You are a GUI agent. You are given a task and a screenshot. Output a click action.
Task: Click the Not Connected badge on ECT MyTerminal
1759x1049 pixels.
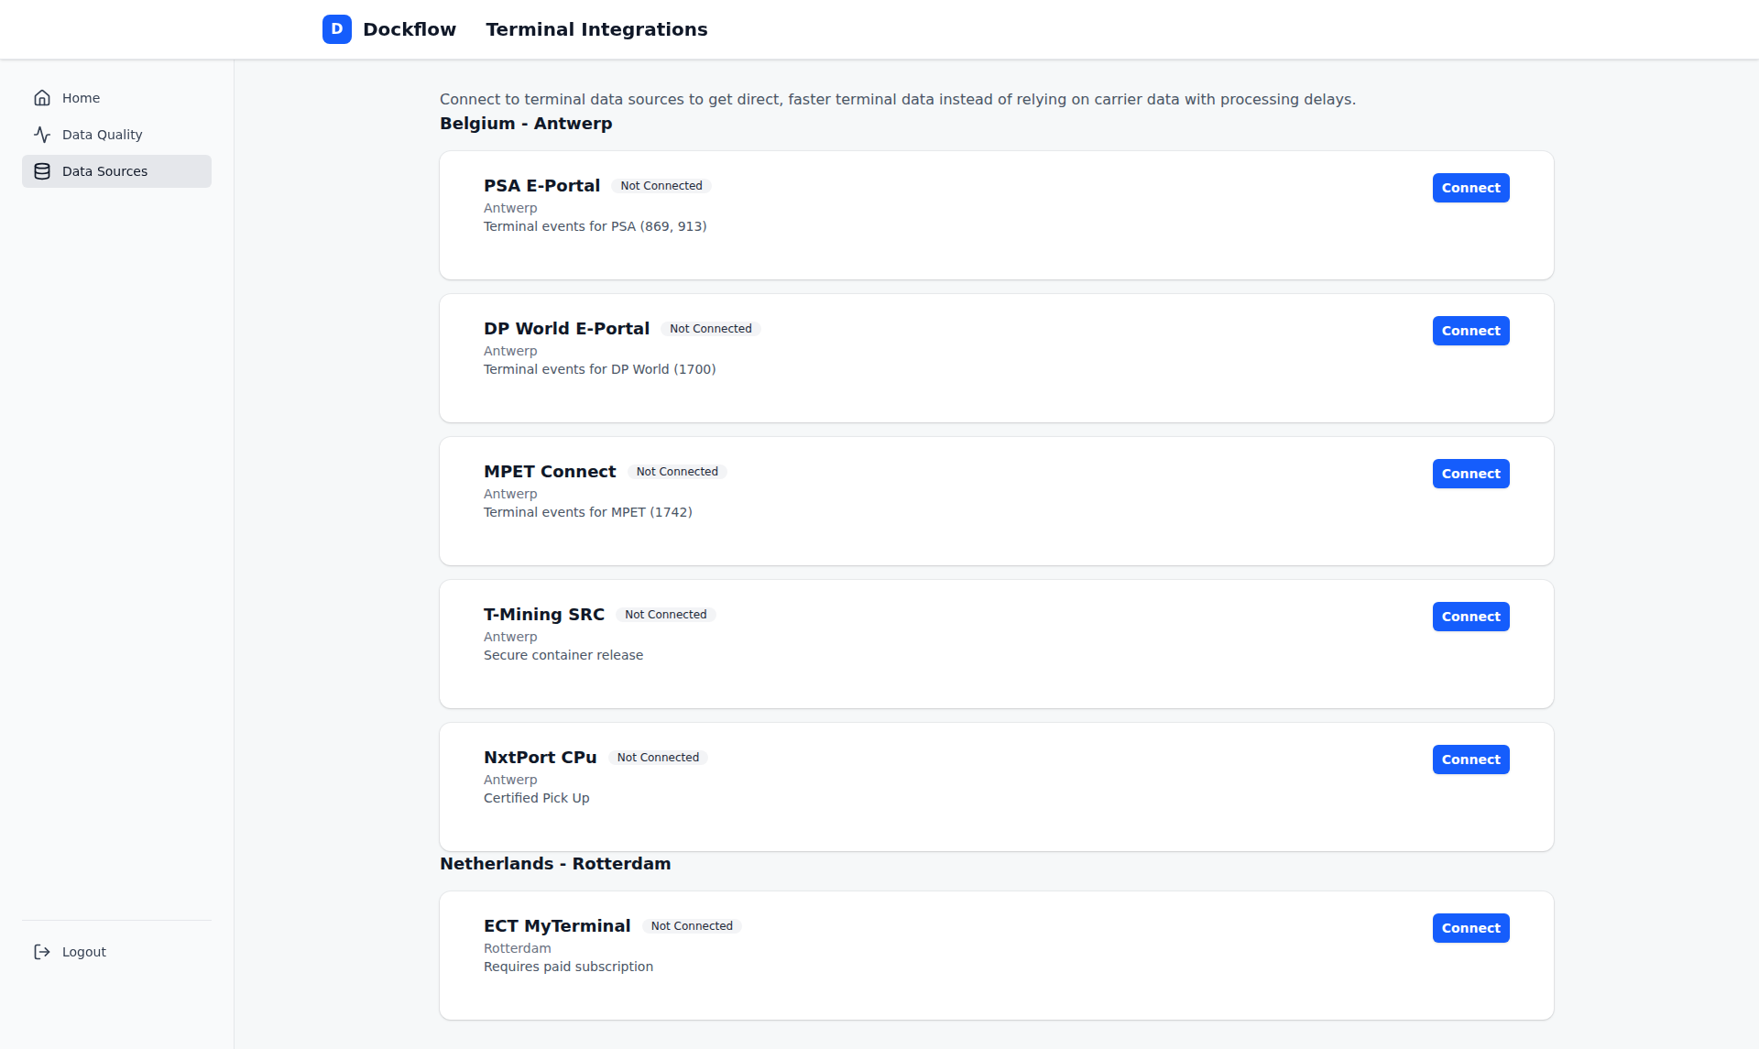click(692, 926)
